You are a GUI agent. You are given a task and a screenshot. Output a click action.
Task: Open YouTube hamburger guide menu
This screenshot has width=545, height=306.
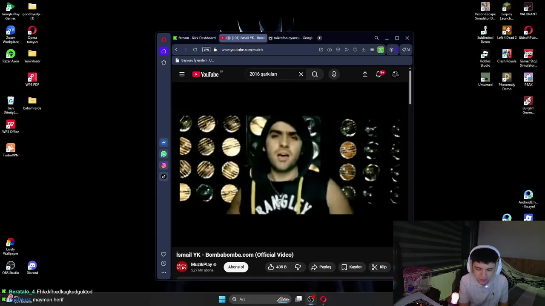coord(182,74)
